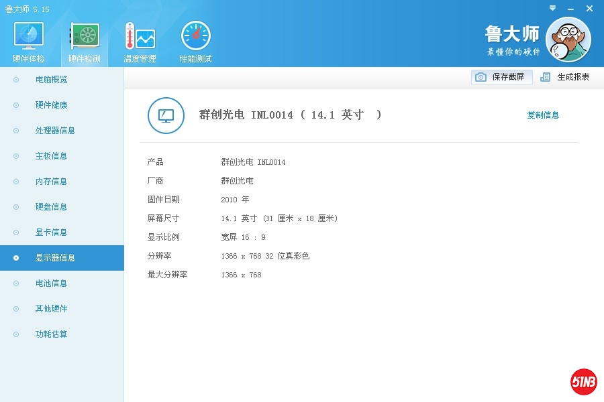This screenshot has width=604, height=402.
Task: Click the 生成报表 report icon
Action: [x=545, y=77]
